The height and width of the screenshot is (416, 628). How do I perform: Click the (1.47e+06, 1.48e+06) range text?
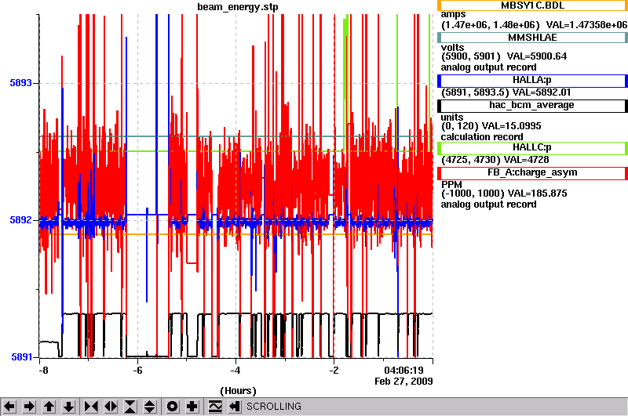[491, 25]
